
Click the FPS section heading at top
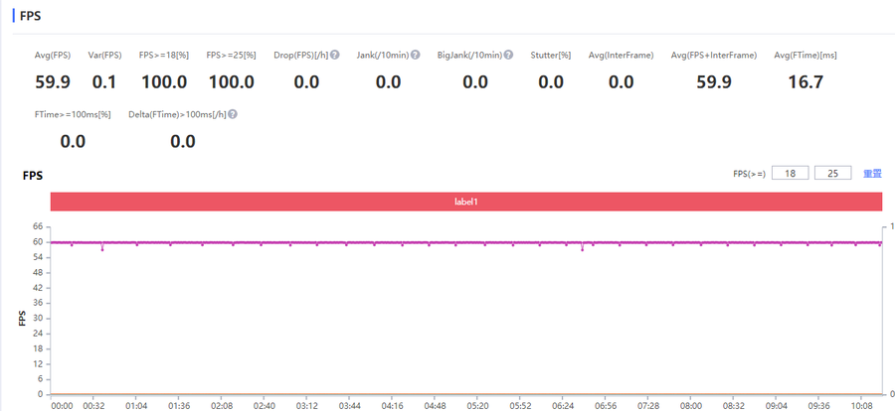[x=30, y=16]
